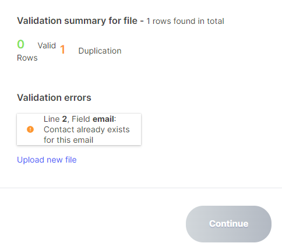Screen dimensions: 282x250
Task: Click the Validation errors heading
Action: click(54, 97)
